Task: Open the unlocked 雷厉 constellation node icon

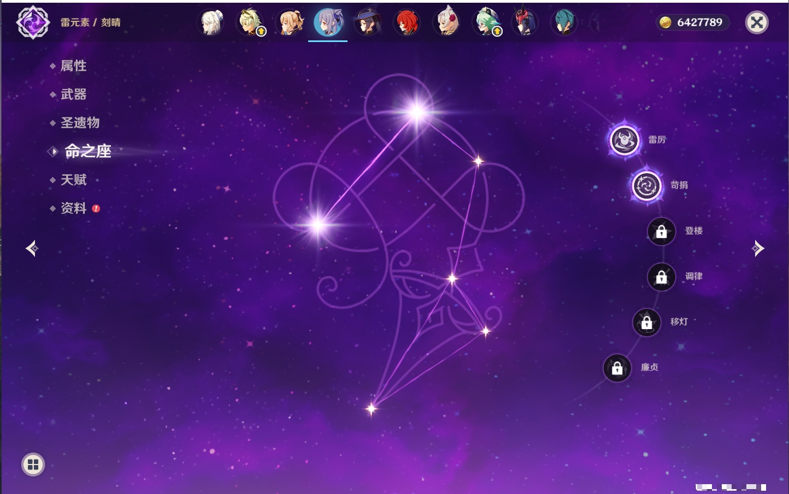Action: tap(625, 140)
